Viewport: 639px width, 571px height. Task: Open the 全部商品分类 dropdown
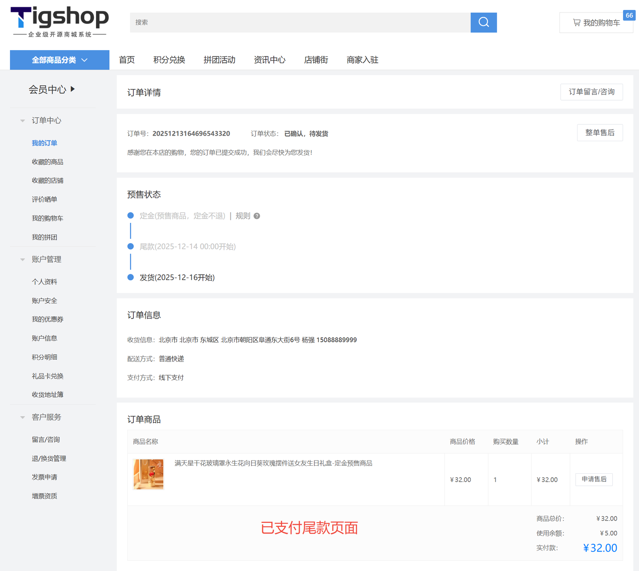(x=60, y=60)
